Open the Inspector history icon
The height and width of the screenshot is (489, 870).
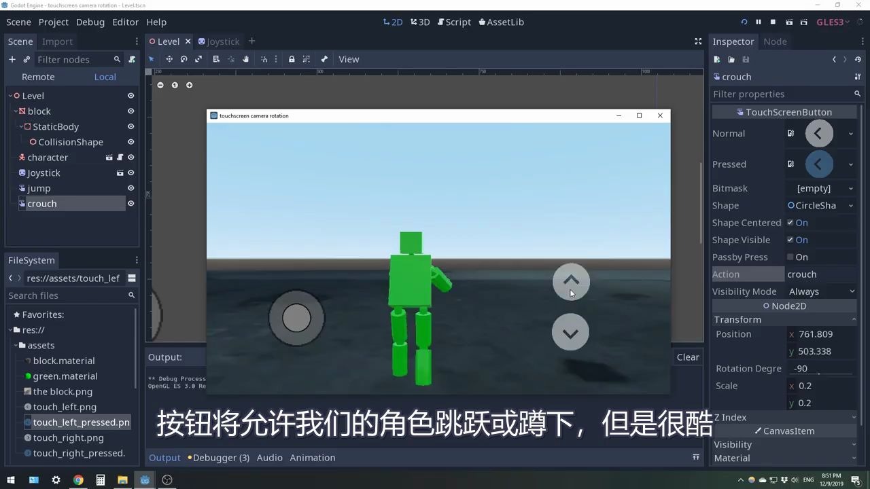pos(858,60)
